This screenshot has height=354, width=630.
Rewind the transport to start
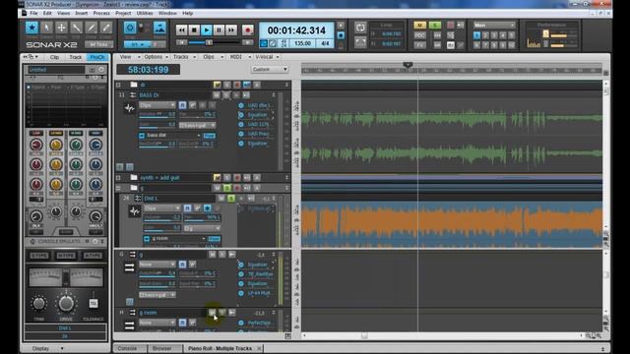tap(181, 30)
